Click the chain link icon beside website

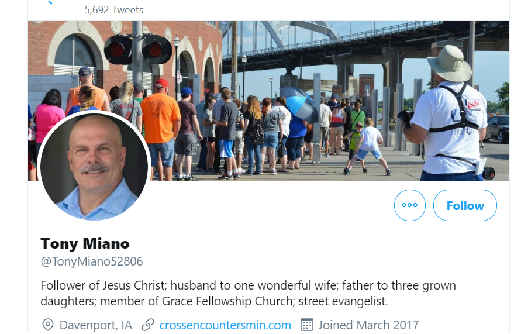click(149, 325)
